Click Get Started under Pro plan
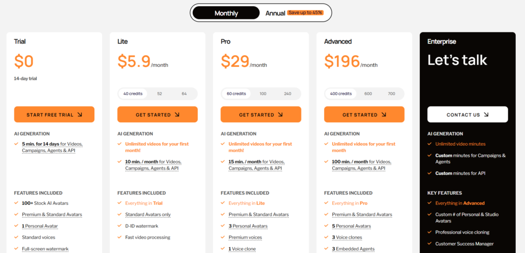 pyautogui.click(x=261, y=114)
